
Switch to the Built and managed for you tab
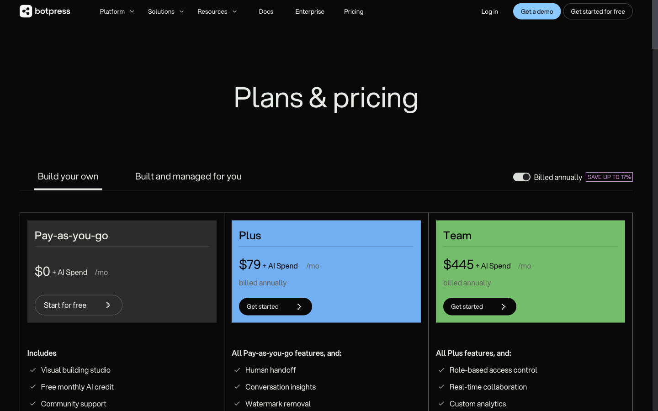(188, 176)
